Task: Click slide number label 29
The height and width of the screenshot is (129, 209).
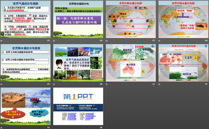Action: [x=48, y=84]
